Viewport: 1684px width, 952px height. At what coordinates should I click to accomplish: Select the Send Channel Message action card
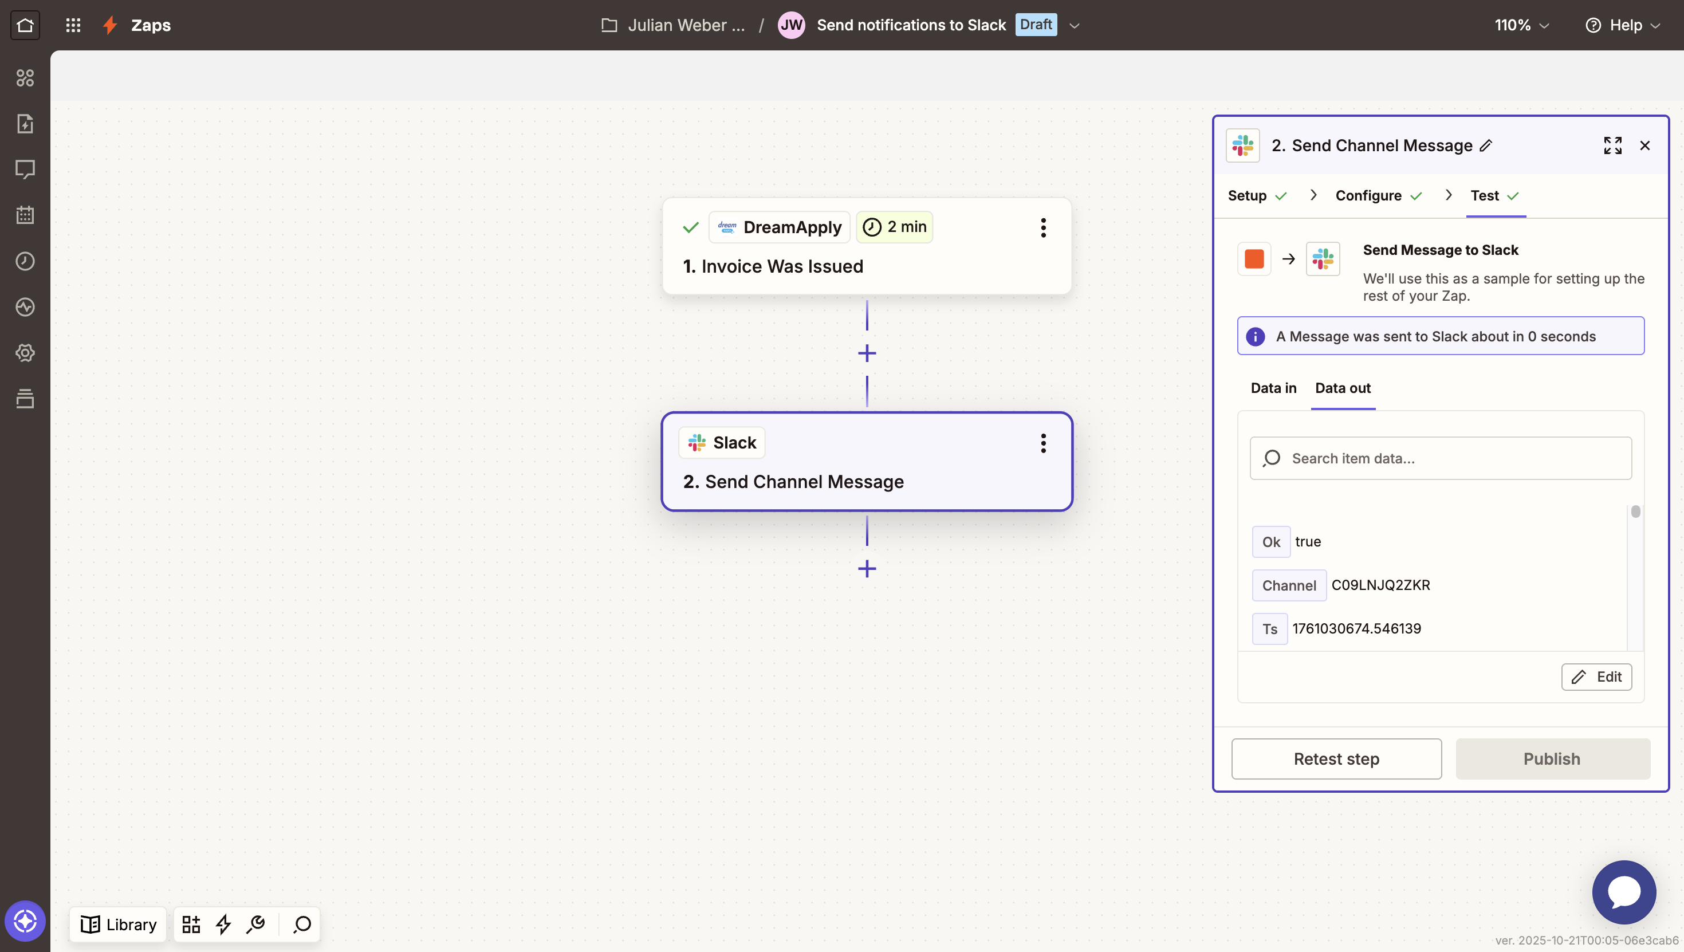[867, 462]
